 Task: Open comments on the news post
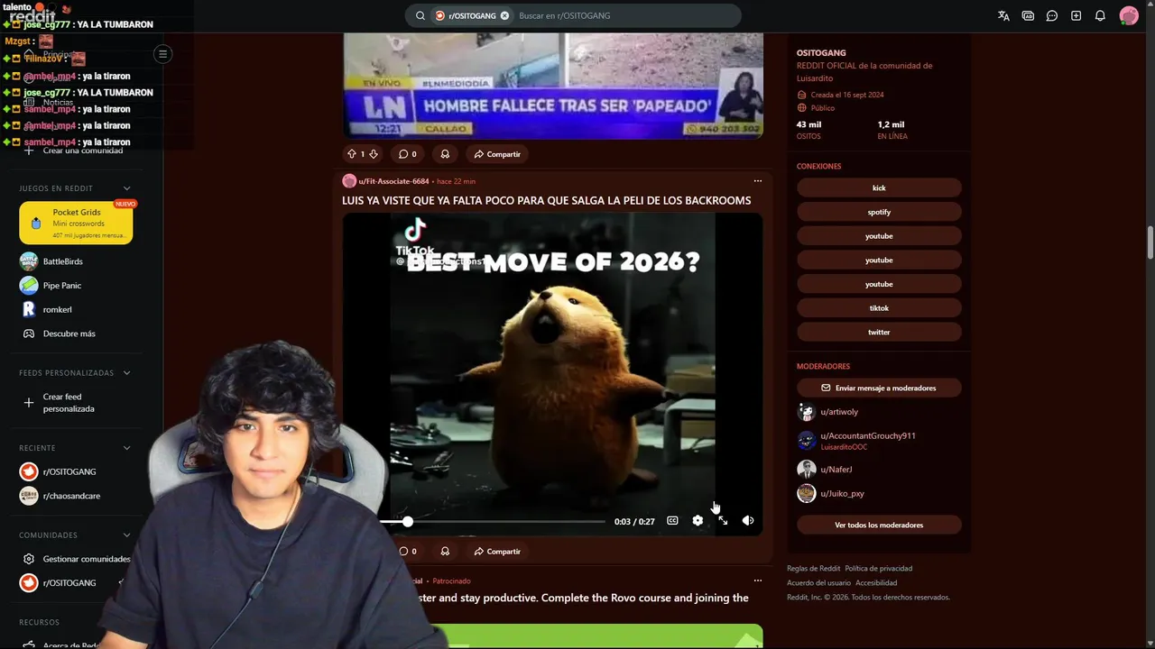coord(408,154)
